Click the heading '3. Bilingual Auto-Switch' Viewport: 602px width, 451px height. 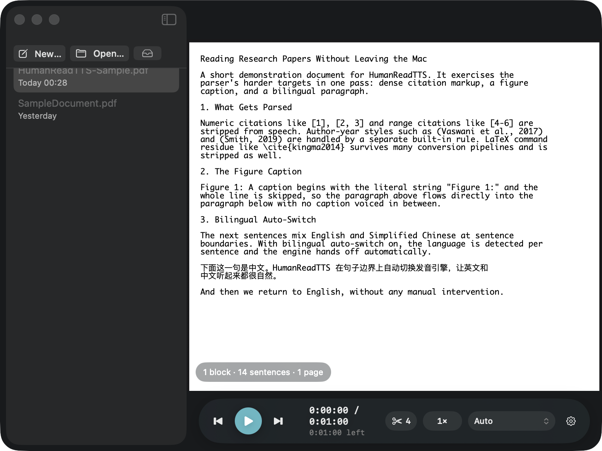[x=258, y=219]
